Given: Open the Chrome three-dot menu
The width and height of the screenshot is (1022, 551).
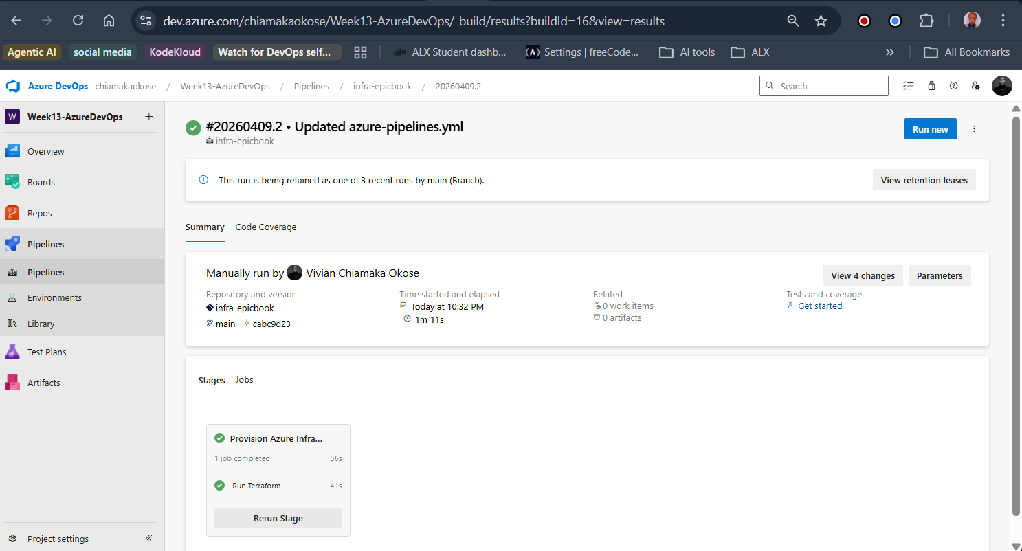Looking at the screenshot, I should click(1003, 21).
